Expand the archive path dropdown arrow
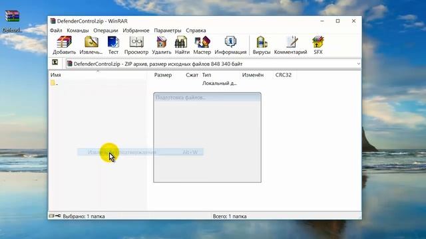The width and height of the screenshot is (426, 239). [358, 64]
